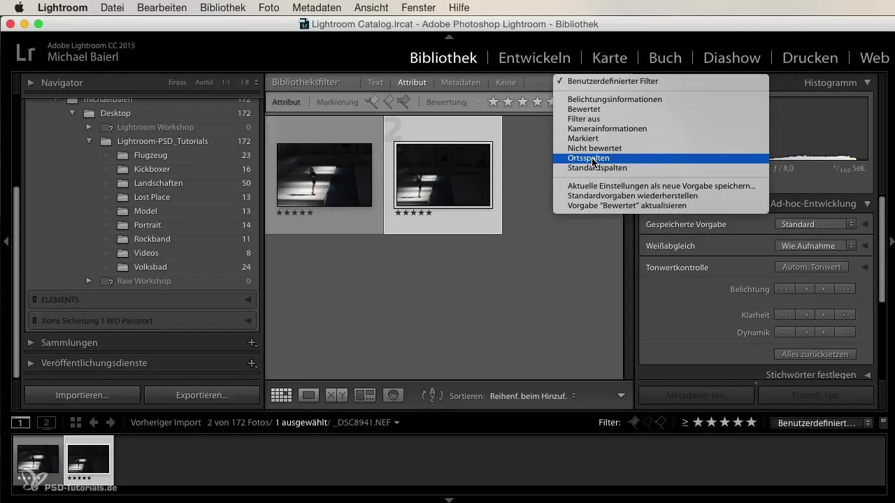
Task: Open compare view (X|Y) icon
Action: [x=336, y=395]
